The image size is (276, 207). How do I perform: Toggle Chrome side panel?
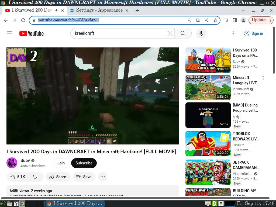coord(235,20)
